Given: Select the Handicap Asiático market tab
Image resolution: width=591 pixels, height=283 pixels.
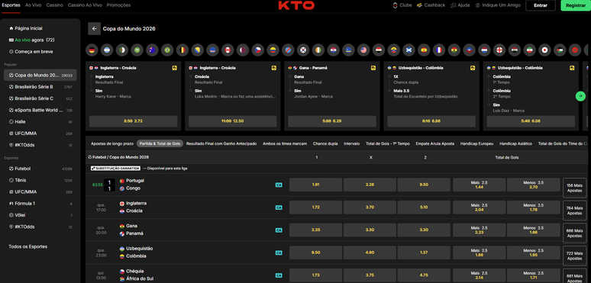Looking at the screenshot, I should (515, 143).
